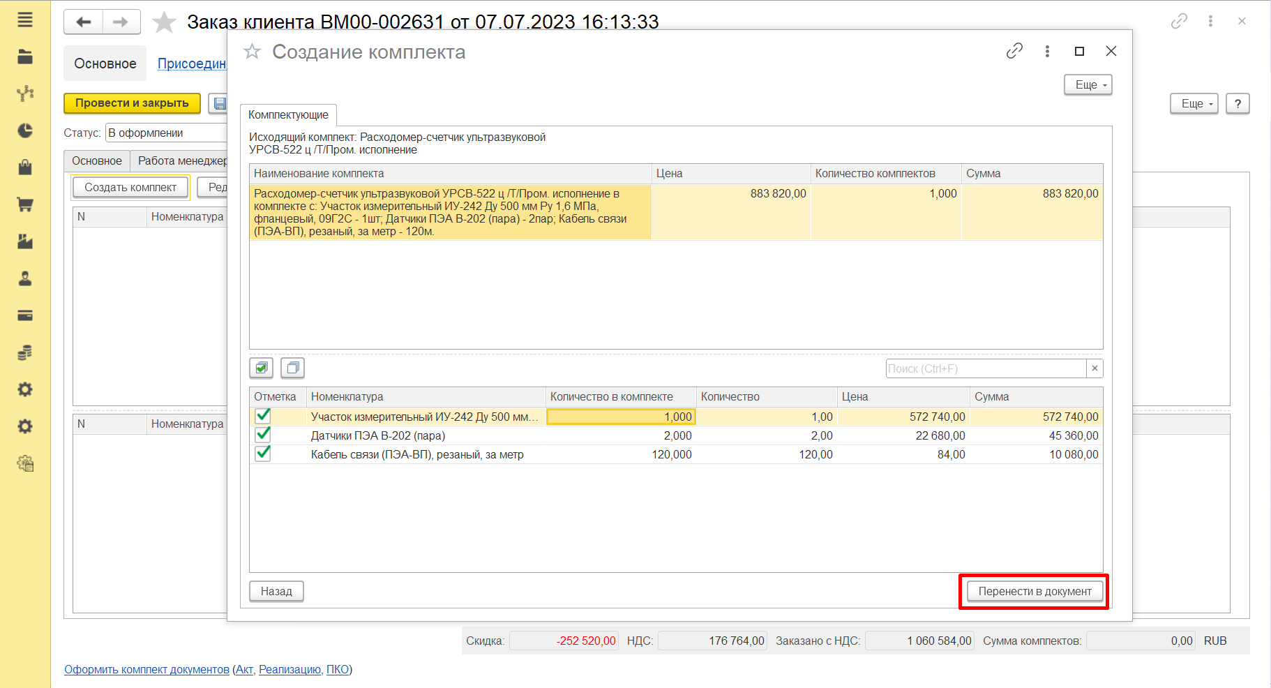Viewport: 1271px width, 688px height.
Task: Save the order with the floppy disk icon
Action: tap(219, 103)
